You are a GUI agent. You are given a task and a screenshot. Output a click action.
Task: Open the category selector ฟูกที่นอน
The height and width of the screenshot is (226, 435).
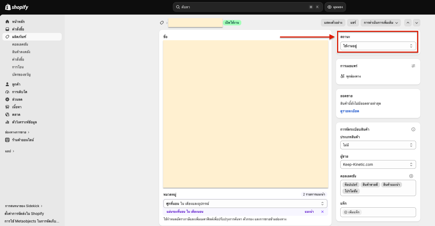pos(245,204)
